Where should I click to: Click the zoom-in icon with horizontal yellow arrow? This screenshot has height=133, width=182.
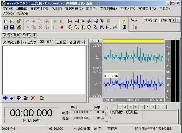point(83,27)
